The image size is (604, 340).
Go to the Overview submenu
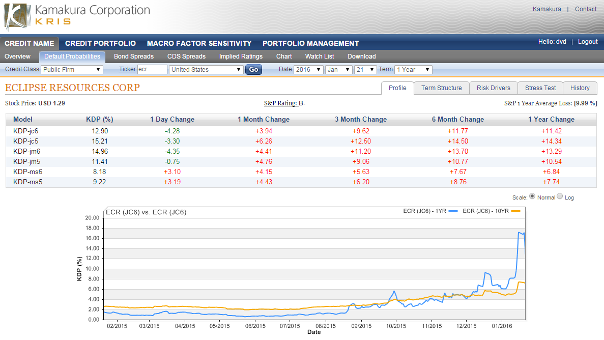17,56
